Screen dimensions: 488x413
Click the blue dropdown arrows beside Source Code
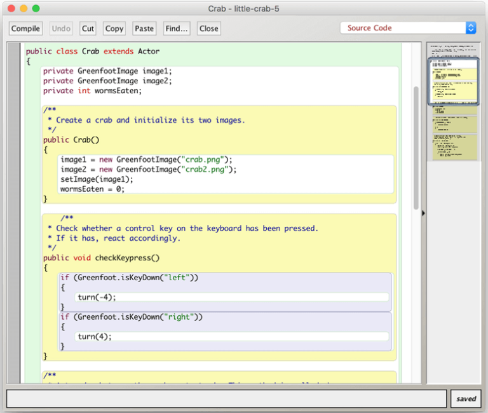pos(471,28)
